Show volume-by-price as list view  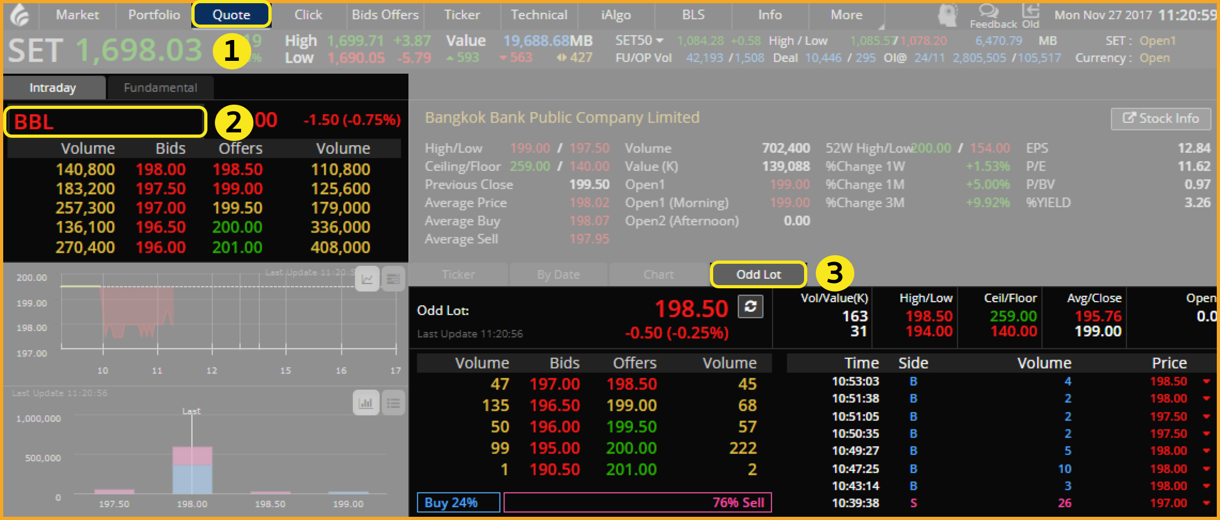point(393,403)
